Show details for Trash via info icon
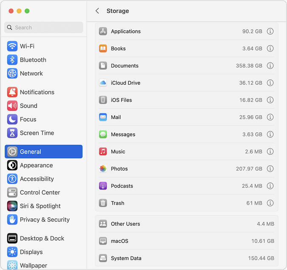Viewport: 287px width, 270px height. click(x=270, y=203)
